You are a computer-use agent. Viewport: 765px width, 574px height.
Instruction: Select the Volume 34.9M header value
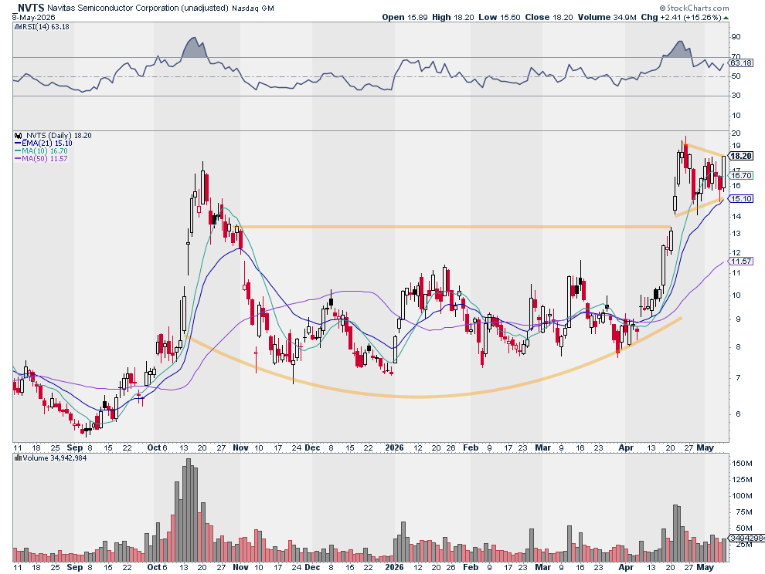(x=607, y=17)
